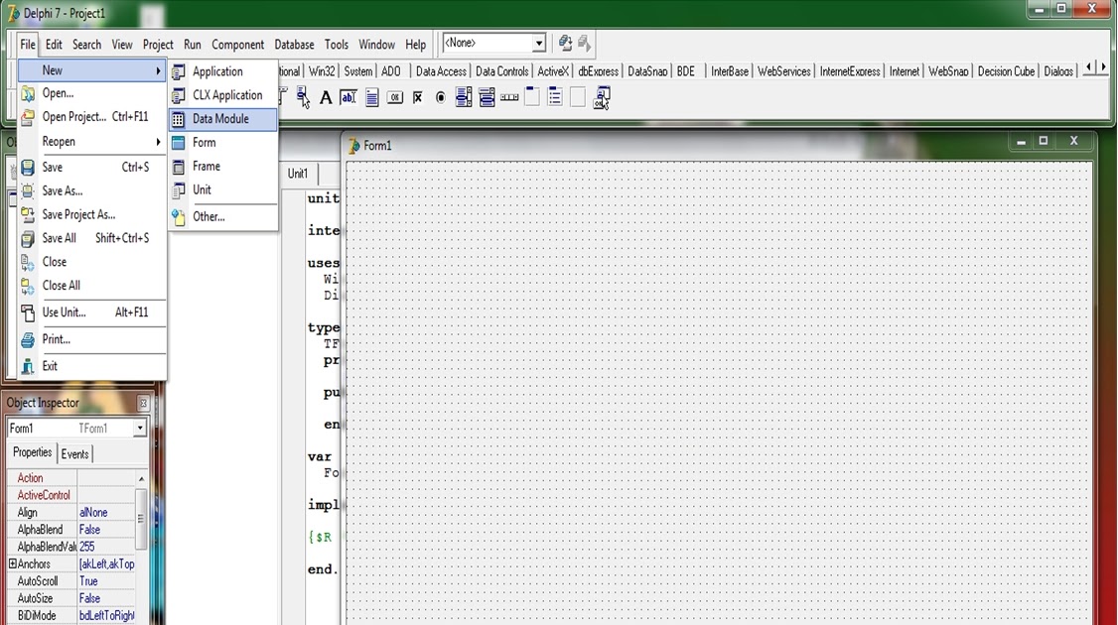
Task: Switch to the dbExpress palette tab
Action: (x=598, y=71)
